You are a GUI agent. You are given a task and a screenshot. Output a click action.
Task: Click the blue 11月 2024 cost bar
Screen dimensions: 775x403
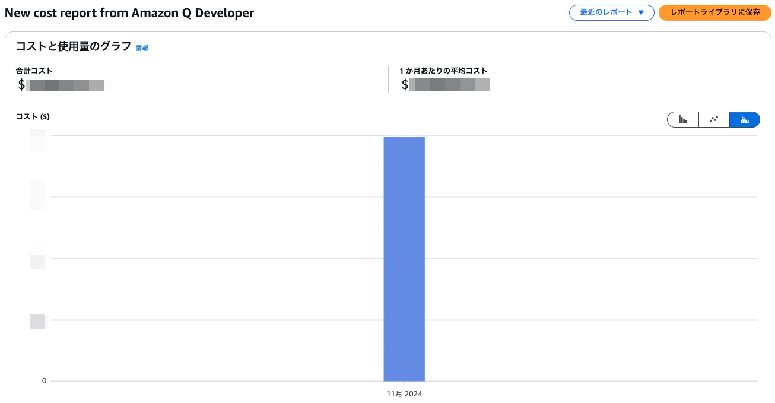[x=404, y=259]
